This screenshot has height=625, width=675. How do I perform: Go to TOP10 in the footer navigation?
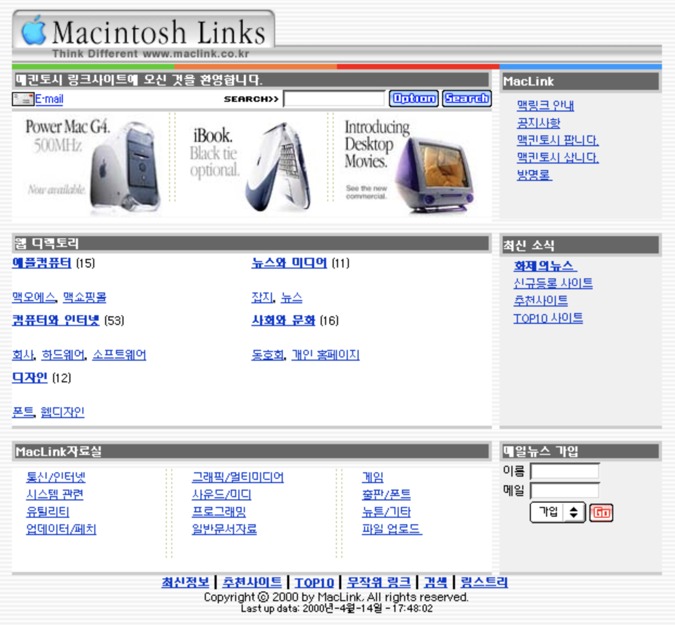(x=314, y=583)
